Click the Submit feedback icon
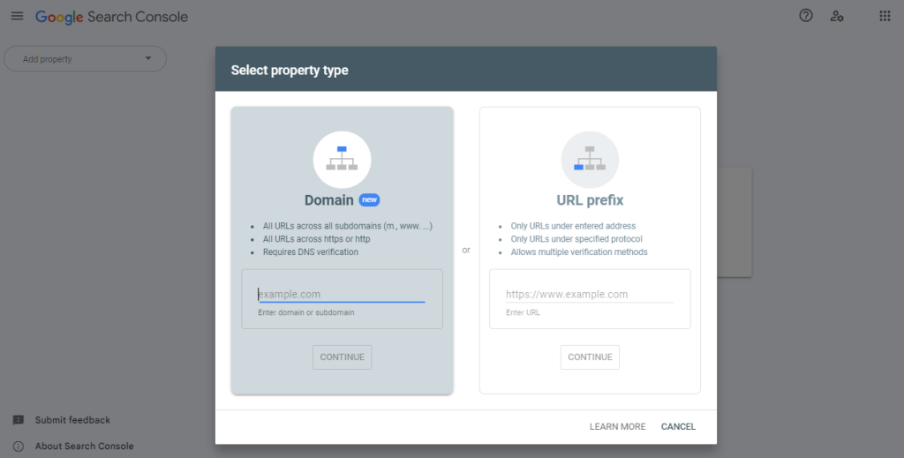 point(19,420)
